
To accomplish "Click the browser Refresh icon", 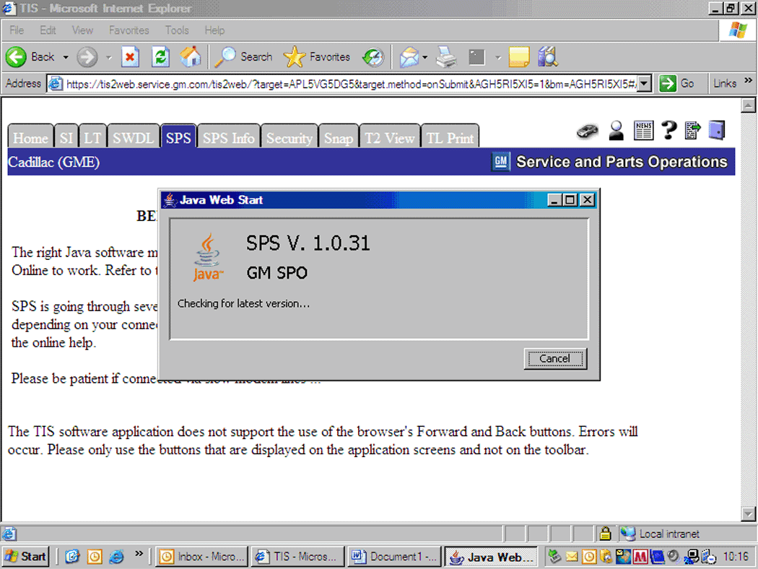I will coord(160,57).
